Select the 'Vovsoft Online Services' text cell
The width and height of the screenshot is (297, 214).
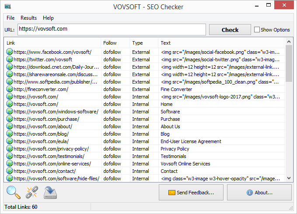(x=185, y=164)
